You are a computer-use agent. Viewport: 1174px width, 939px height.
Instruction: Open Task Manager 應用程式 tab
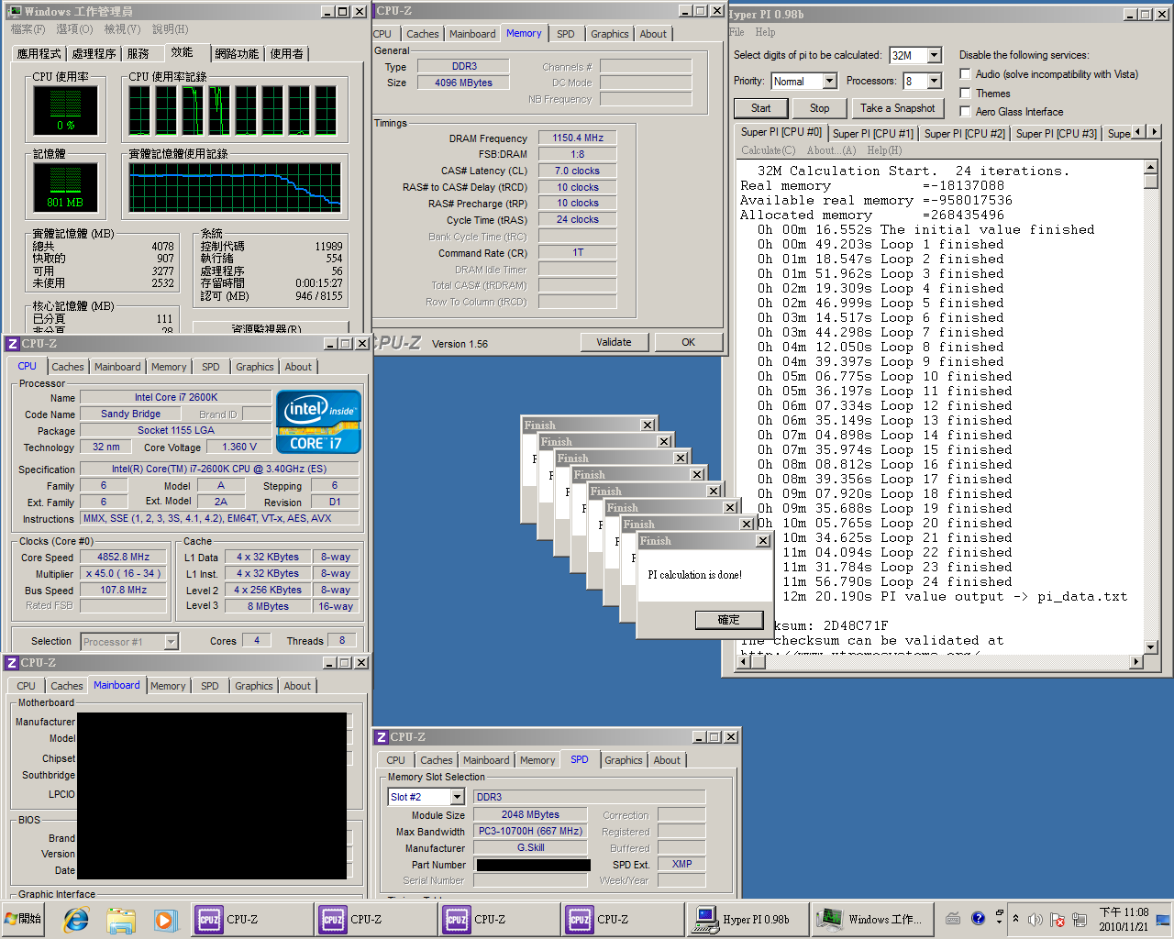pyautogui.click(x=39, y=54)
